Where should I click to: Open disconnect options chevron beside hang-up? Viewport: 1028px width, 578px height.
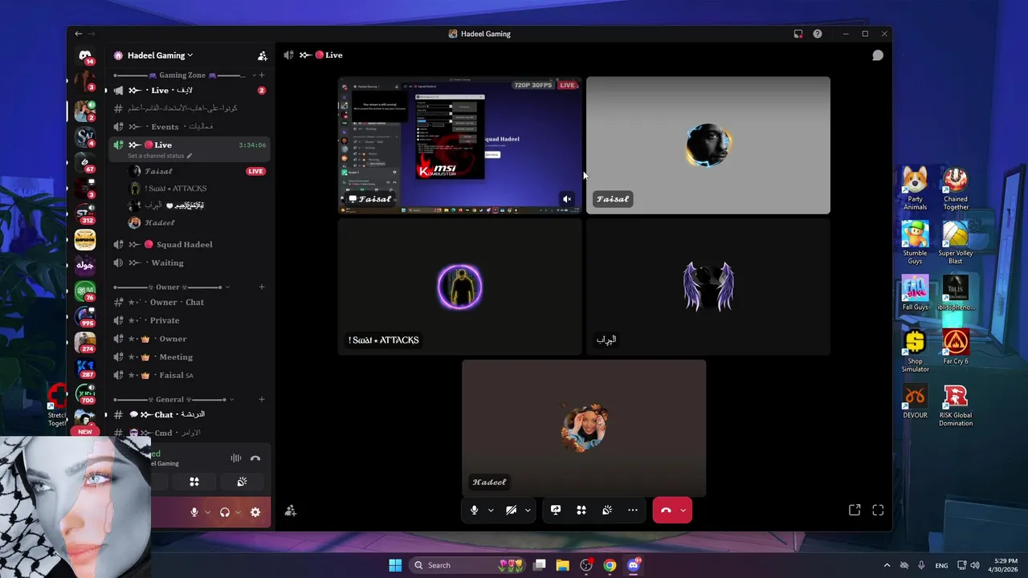683,511
